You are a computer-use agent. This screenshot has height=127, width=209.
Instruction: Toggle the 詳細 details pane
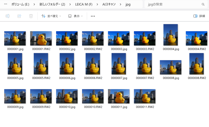pos(199,16)
